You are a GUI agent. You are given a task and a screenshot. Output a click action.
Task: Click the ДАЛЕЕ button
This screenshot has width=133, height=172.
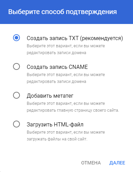point(117,163)
